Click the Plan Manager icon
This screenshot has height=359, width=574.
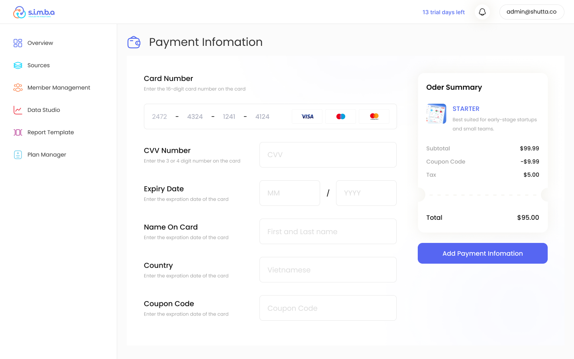(18, 155)
